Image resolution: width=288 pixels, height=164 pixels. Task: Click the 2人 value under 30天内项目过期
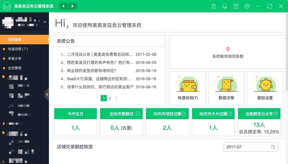(x=167, y=128)
